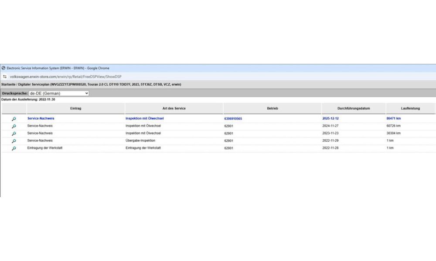
Task: Click the volkswagen.erwin-store.com address URL
Action: [66, 77]
